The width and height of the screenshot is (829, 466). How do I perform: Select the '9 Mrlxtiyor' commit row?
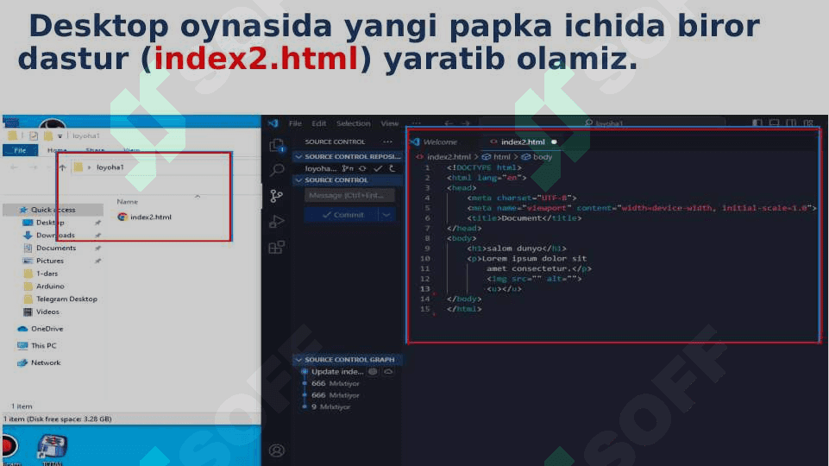[330, 406]
